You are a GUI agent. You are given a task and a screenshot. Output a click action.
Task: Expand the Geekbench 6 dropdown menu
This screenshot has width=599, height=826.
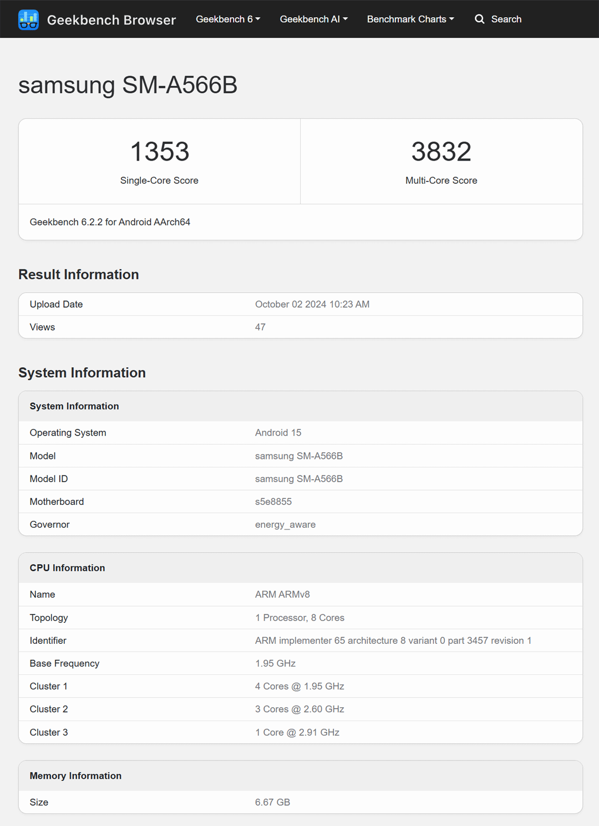tap(228, 19)
